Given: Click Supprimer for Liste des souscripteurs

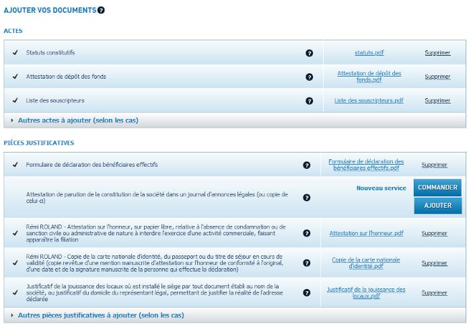Looking at the screenshot, I should coord(437,101).
